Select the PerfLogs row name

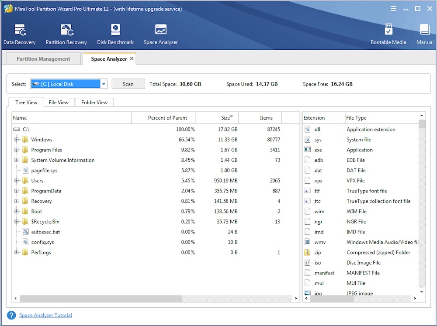[x=41, y=253]
